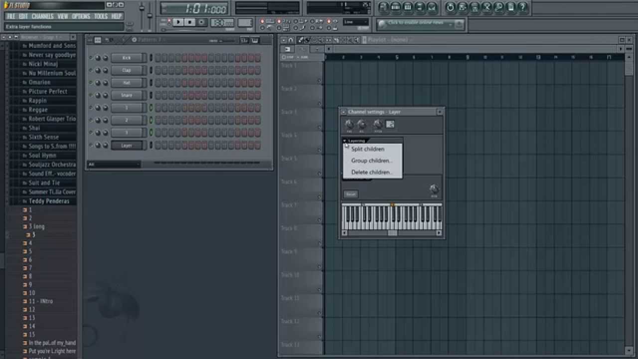Open the plugin picker icon in Channel settings
Viewport: 638px width, 359px height.
[x=390, y=124]
